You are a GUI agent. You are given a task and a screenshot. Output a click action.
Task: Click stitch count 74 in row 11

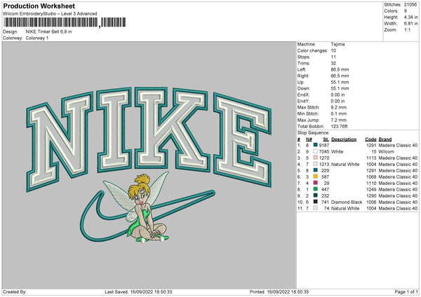326,208
